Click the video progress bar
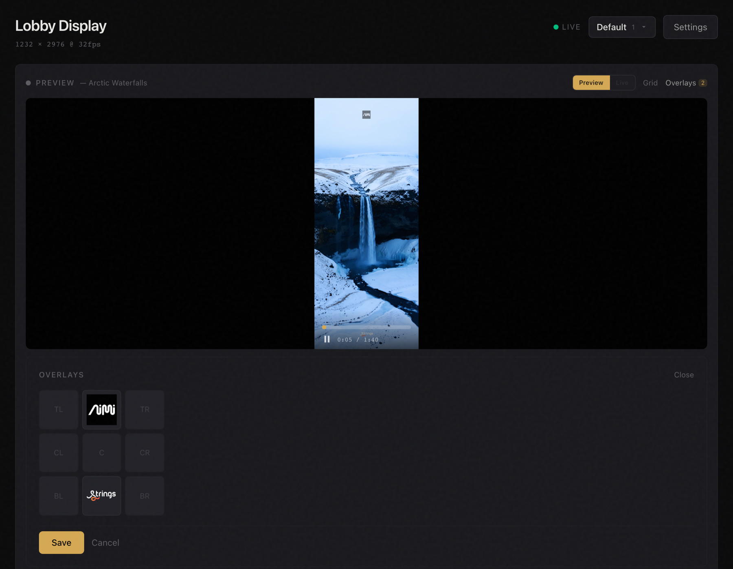The image size is (733, 569). coord(366,327)
